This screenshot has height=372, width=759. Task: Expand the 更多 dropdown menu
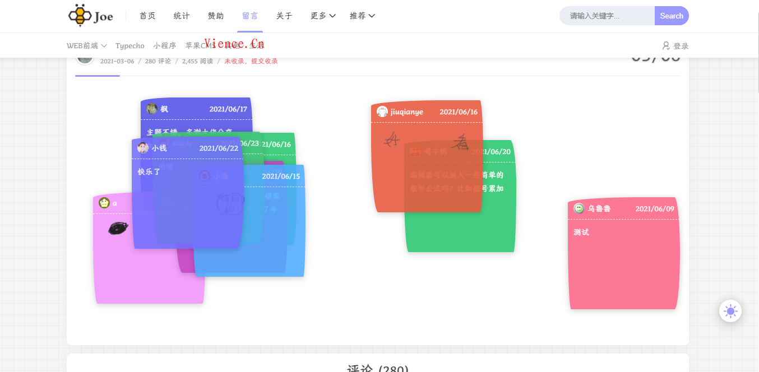(323, 16)
